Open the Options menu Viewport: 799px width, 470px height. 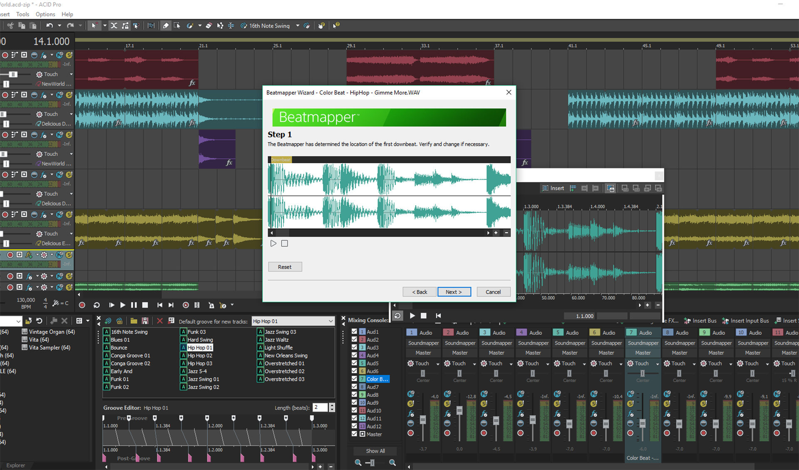45,14
